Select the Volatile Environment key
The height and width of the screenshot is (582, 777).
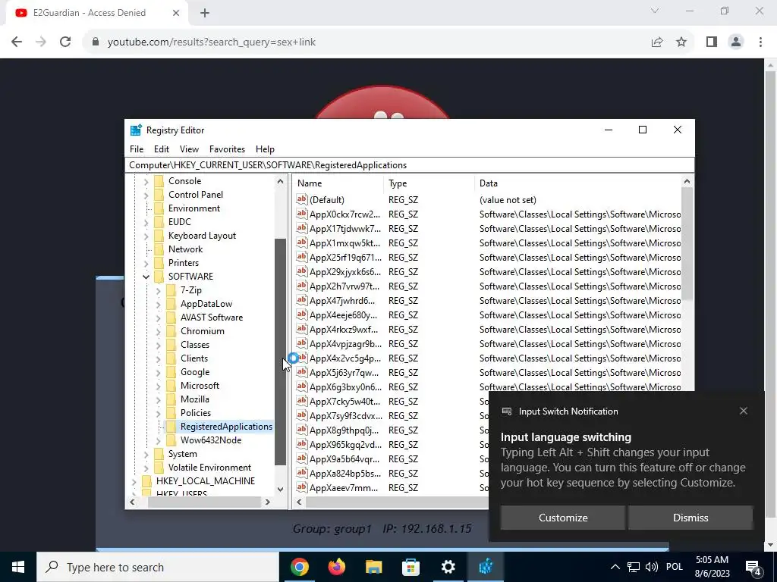(209, 468)
